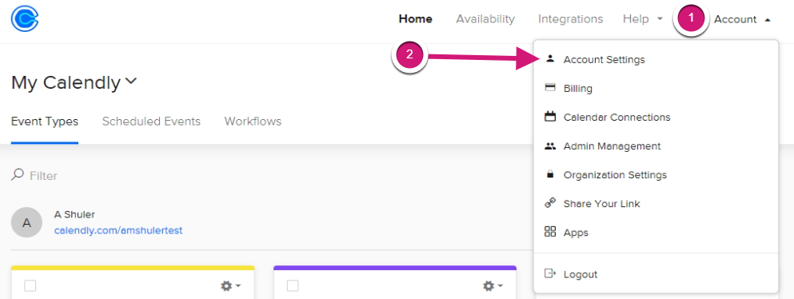This screenshot has width=794, height=299.
Task: Open the gear menu on the yellow event card
Action: (x=230, y=286)
